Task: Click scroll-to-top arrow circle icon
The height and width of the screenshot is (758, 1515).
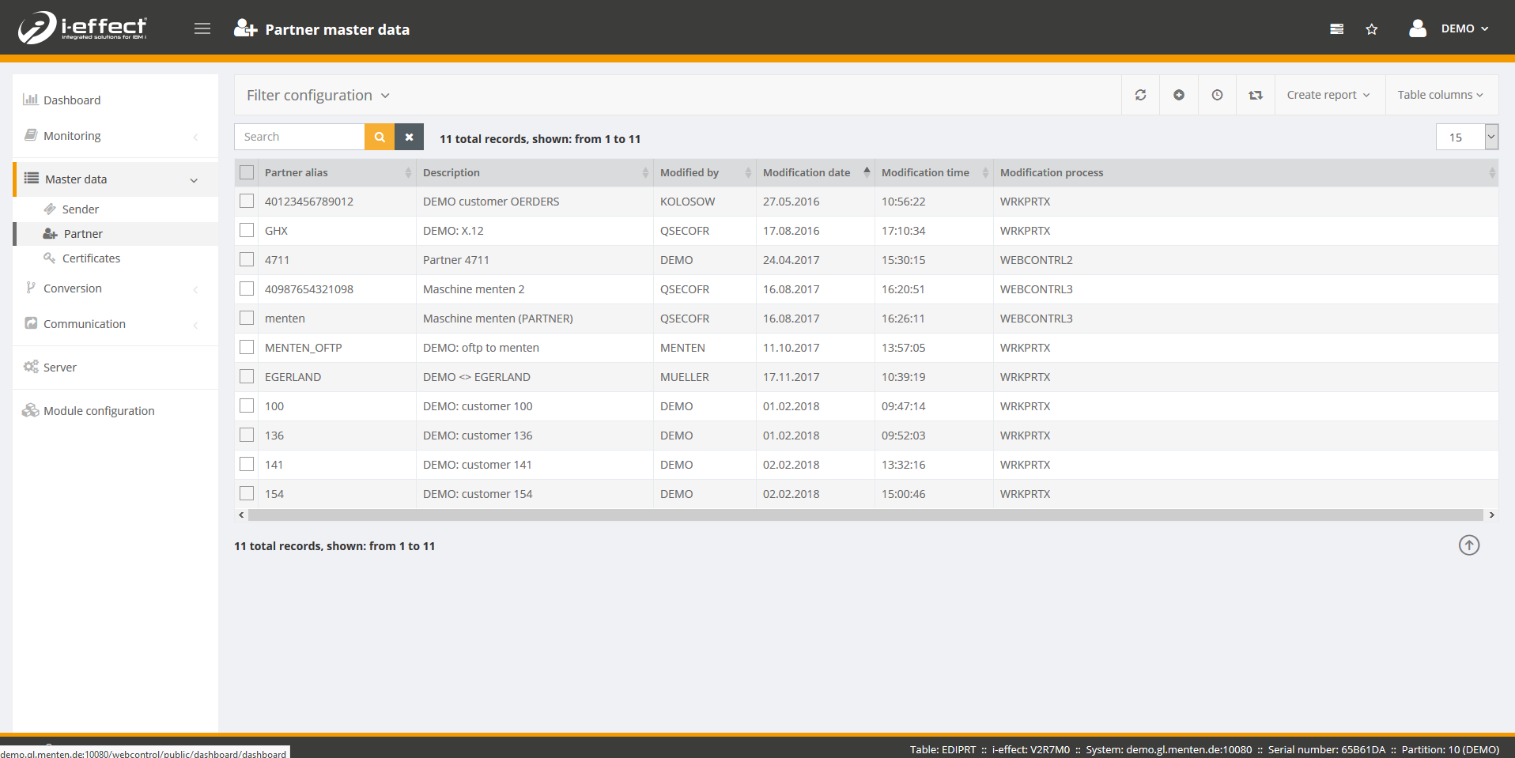Action: 1468,545
